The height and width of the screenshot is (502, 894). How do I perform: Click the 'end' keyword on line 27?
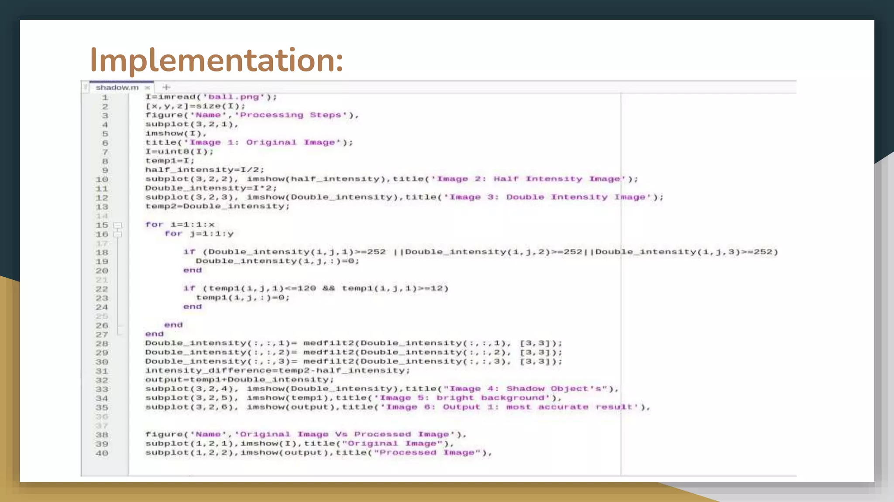[x=155, y=334]
